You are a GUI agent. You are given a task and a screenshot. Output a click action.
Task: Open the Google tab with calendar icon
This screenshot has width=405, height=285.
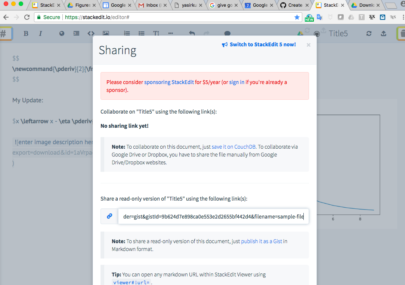click(x=259, y=5)
